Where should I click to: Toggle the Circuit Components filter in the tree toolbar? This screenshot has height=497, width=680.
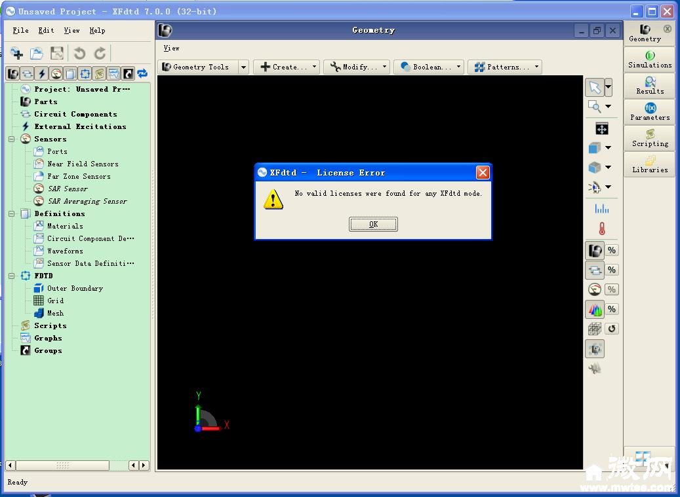coord(28,73)
